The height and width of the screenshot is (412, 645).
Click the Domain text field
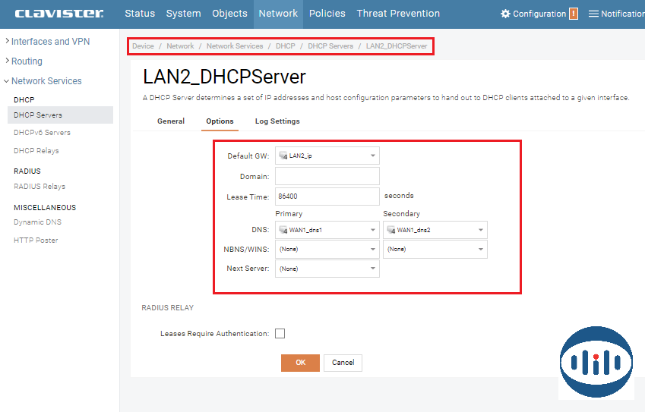[x=327, y=176]
